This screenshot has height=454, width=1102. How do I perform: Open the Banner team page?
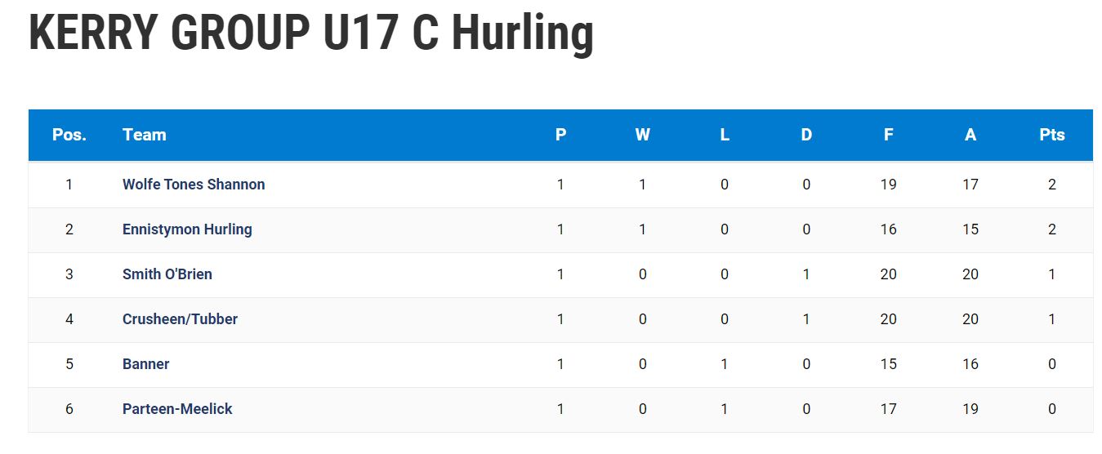[146, 364]
